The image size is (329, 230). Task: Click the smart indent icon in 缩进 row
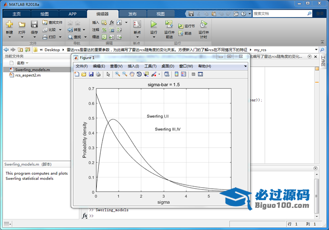(x=104, y=37)
